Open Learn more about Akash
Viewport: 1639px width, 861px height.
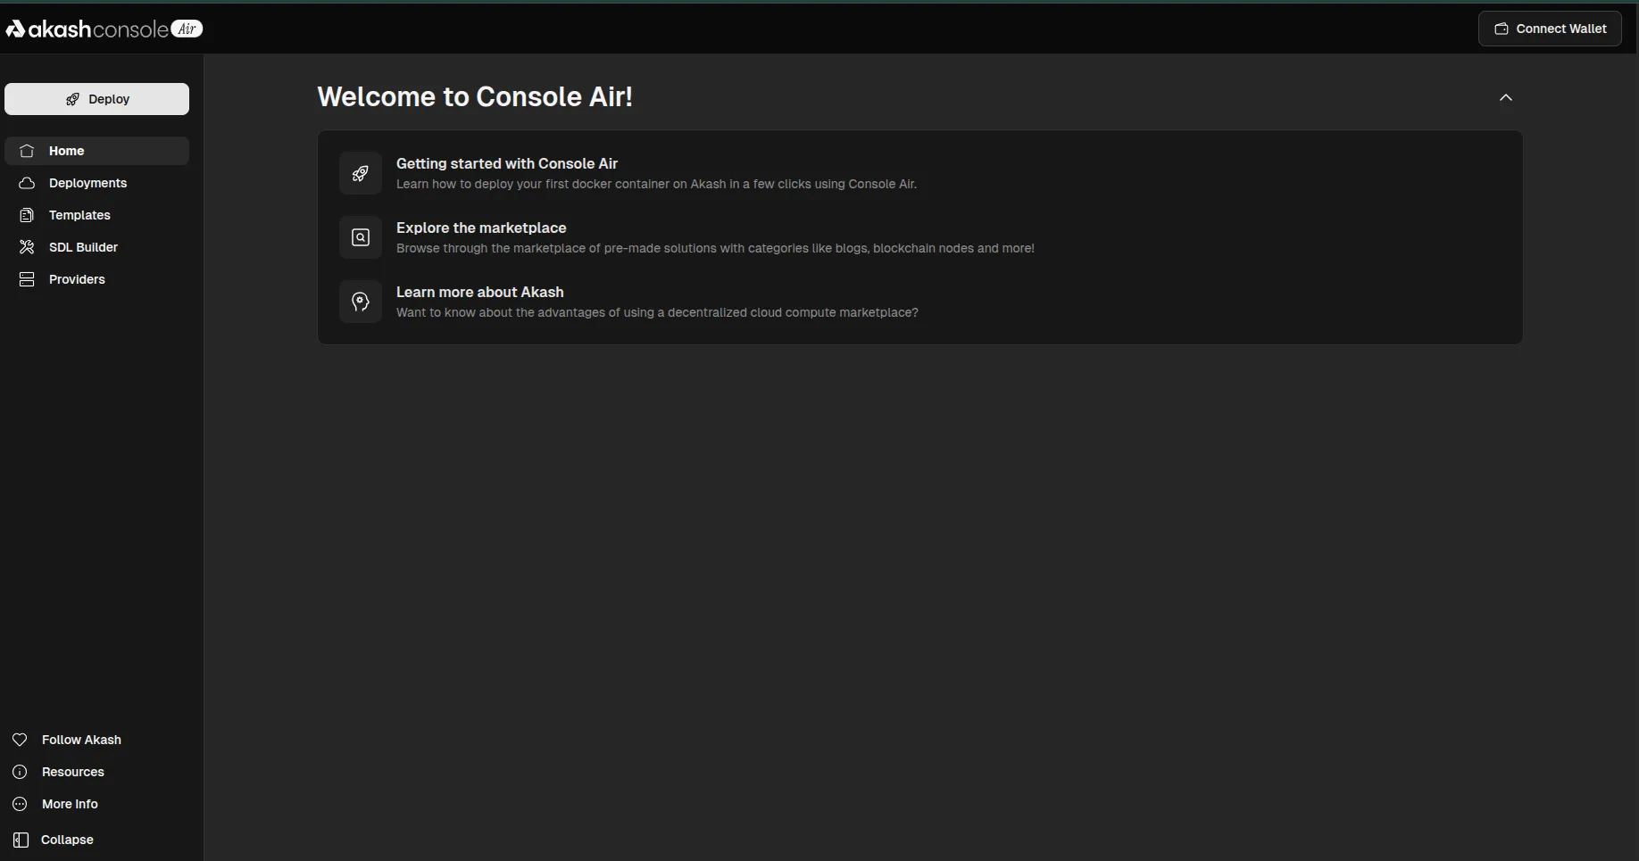(x=480, y=292)
